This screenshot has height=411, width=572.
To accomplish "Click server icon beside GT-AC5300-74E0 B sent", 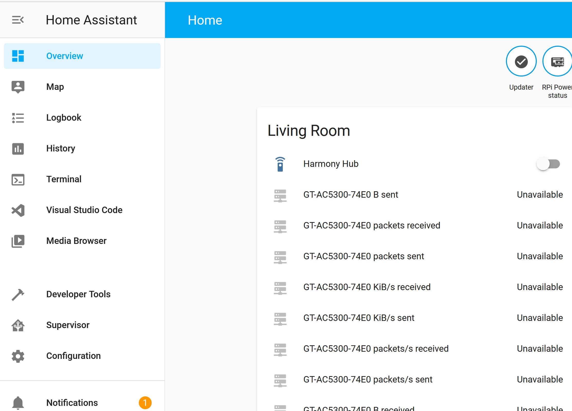I will coord(280,196).
